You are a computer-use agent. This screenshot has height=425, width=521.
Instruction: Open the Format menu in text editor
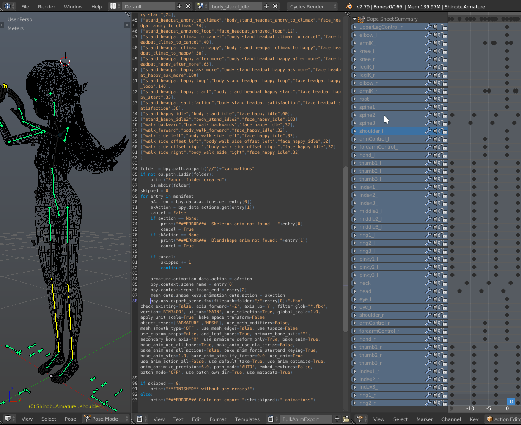pos(218,419)
